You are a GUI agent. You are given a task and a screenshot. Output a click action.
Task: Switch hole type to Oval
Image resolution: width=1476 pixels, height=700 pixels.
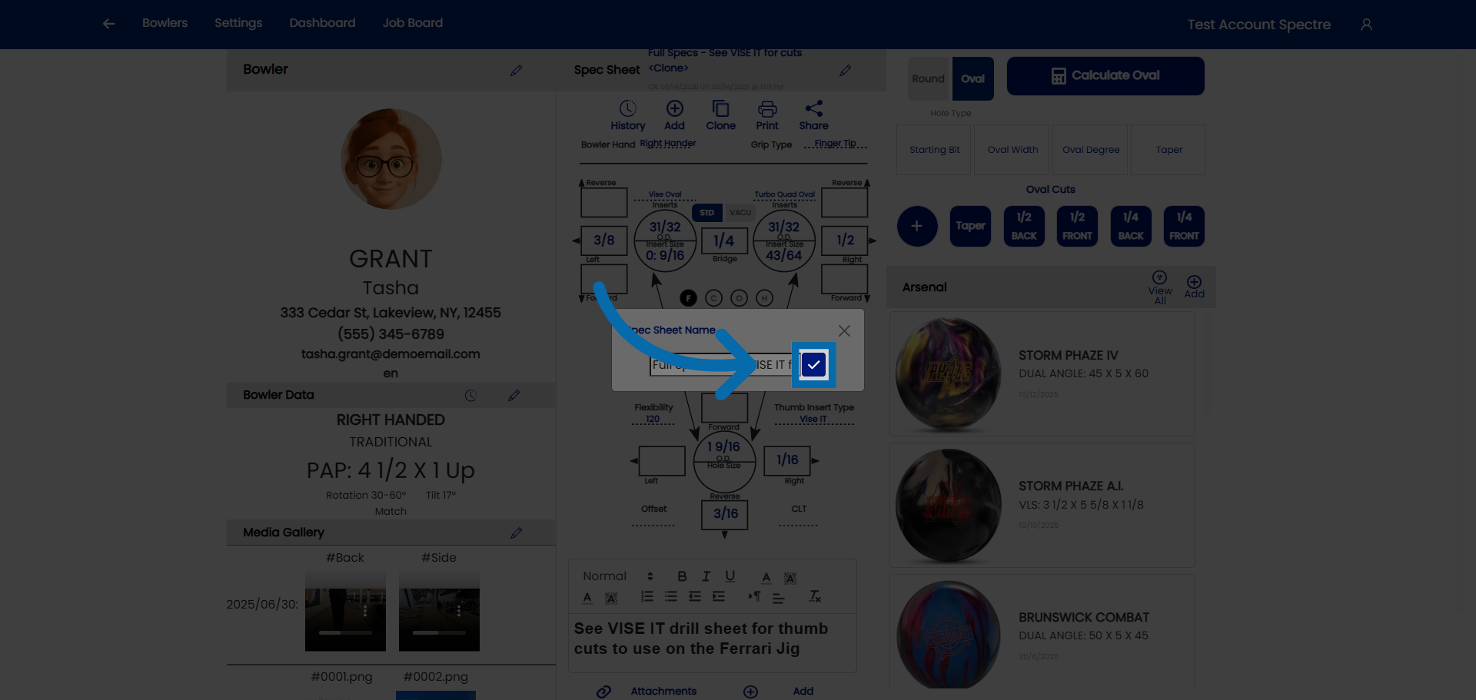point(972,78)
